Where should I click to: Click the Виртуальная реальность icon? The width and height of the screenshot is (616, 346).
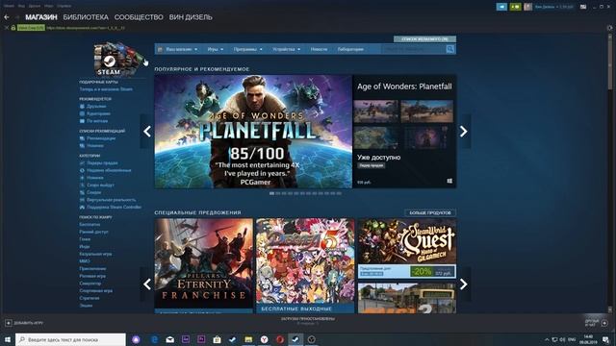pos(82,200)
